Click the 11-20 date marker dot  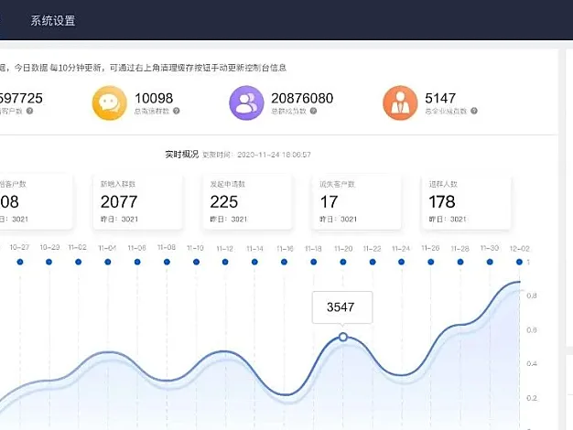tap(342, 263)
